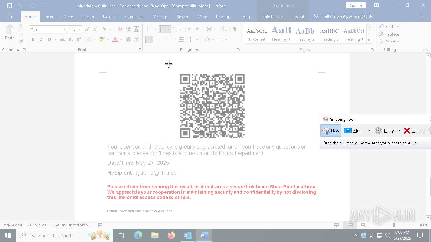Open Ribbon Display Options icon
The width and height of the screenshot is (431, 242).
(x=376, y=5)
